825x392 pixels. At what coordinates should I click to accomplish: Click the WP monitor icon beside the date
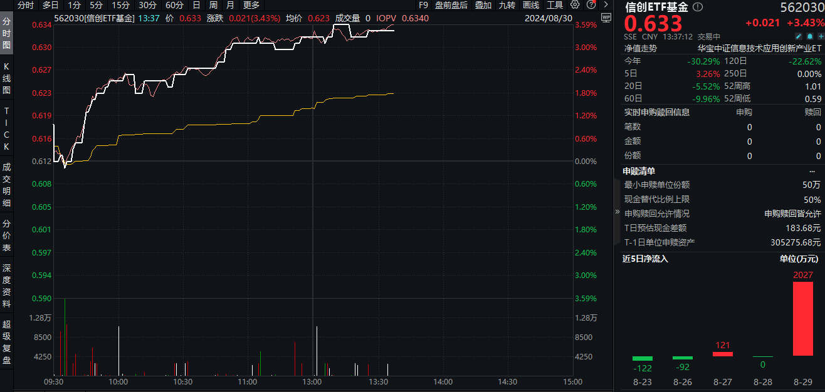(x=605, y=18)
